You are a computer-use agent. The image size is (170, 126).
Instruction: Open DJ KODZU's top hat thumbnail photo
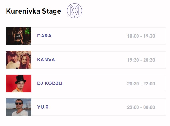click(x=18, y=84)
